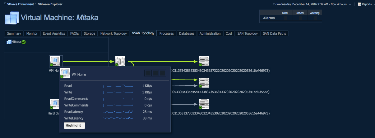The width and height of the screenshot is (375, 138).
Task: Select the VM Home node in topology
Action: 55,61
